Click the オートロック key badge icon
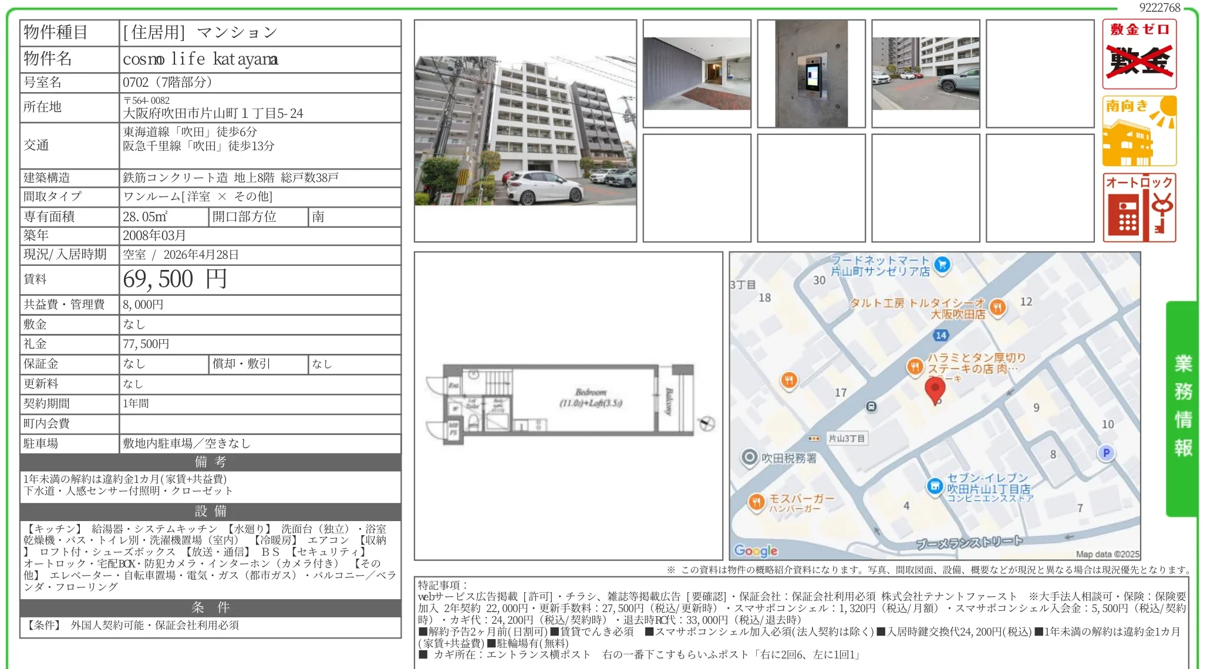The height and width of the screenshot is (669, 1207). pos(1139,208)
